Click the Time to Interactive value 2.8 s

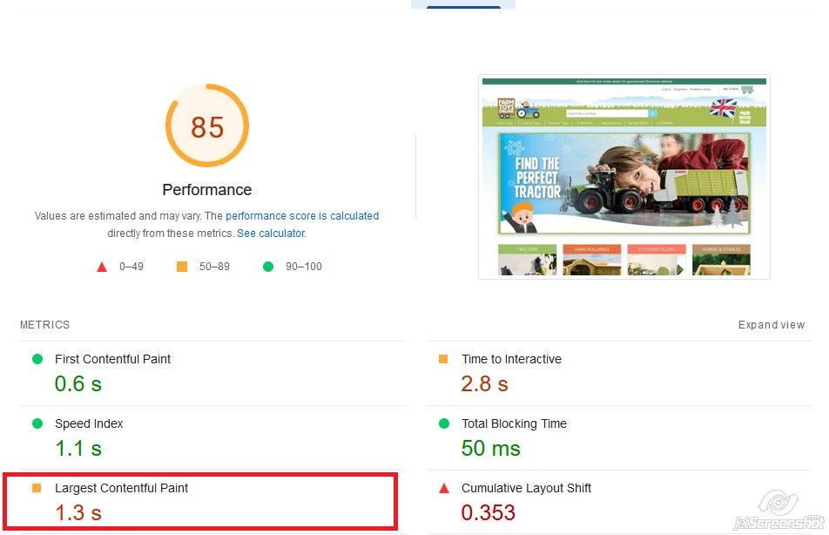485,383
